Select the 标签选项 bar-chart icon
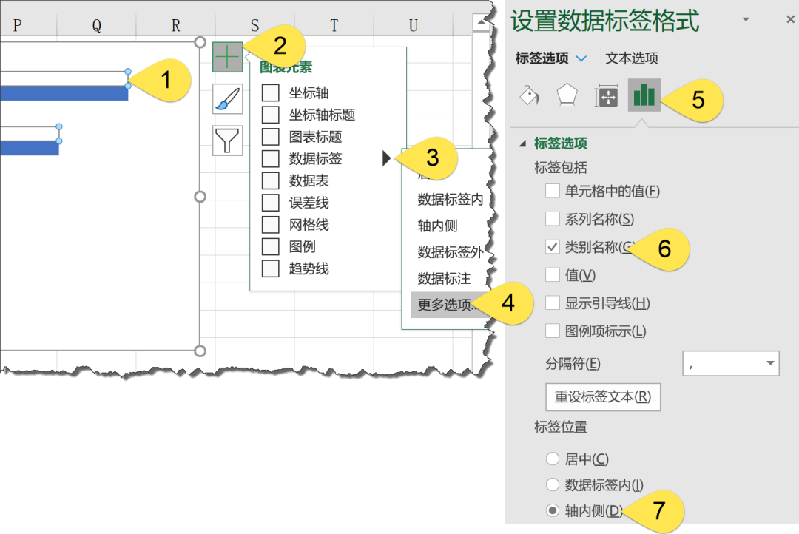 coord(644,95)
